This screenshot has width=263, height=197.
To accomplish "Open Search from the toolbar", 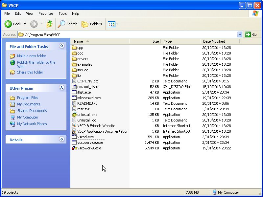I will click(x=68, y=24).
